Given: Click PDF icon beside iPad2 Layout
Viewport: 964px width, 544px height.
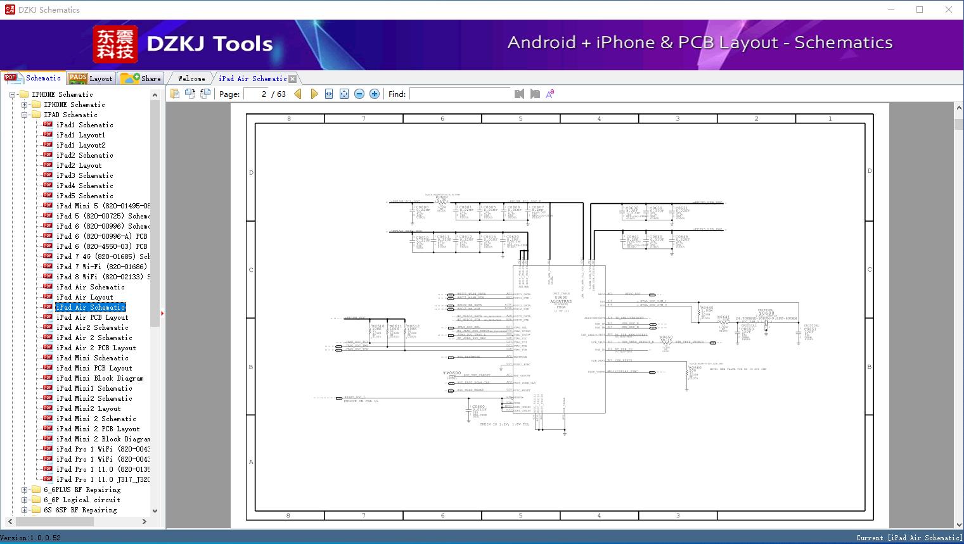Looking at the screenshot, I should coord(48,165).
